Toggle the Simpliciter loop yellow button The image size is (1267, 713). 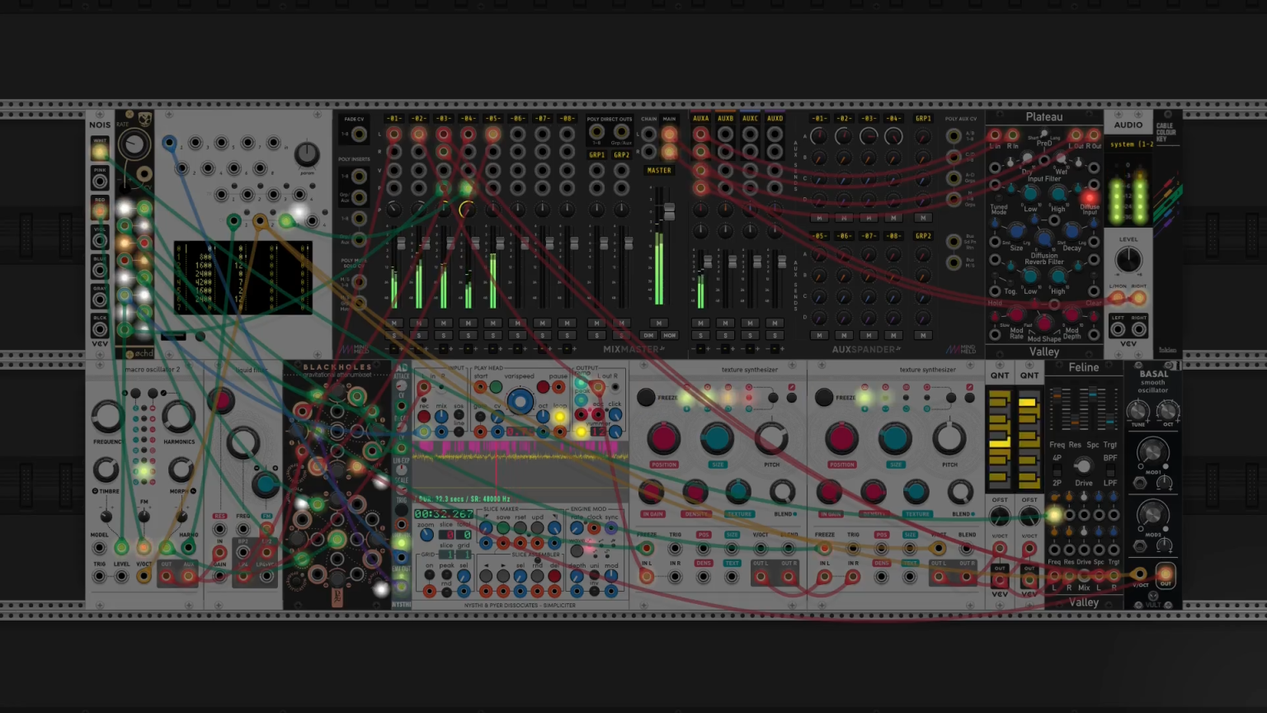[559, 418]
